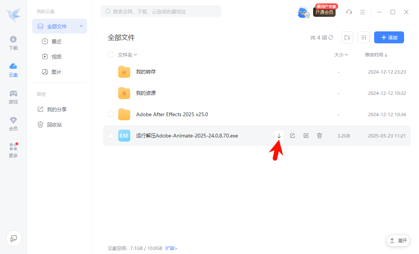
Task: Click the date 2025-05-23 11:21
Action: pyautogui.click(x=387, y=136)
